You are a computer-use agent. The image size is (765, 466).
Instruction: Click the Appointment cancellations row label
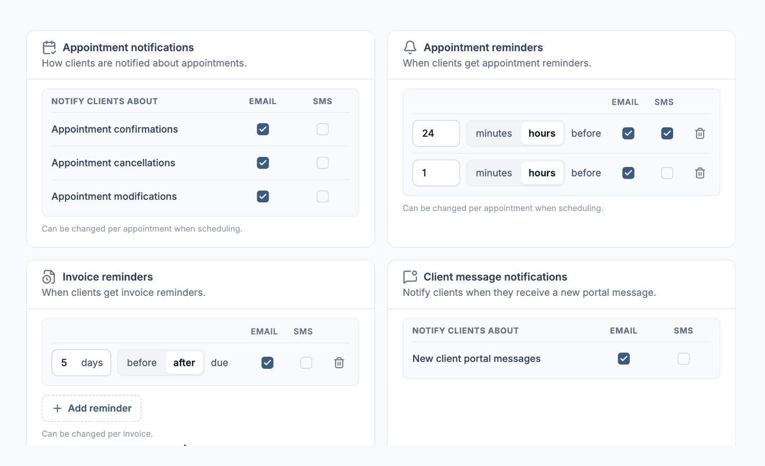point(114,163)
